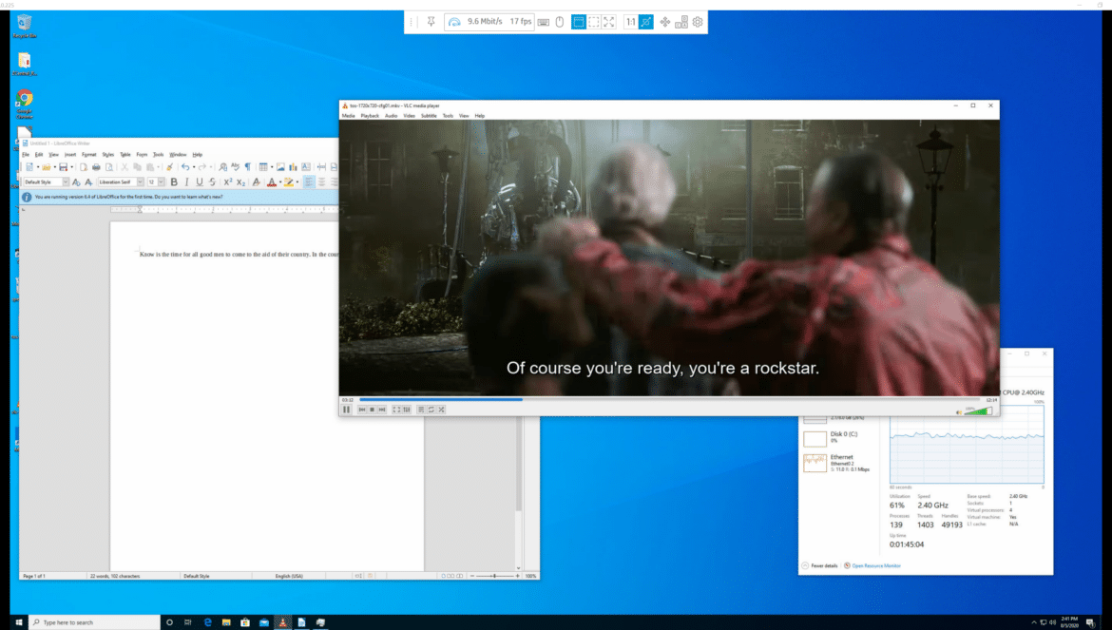Expand the Liberation Serif font dropdown
Viewport: 1112px width, 630px height.
coord(140,182)
